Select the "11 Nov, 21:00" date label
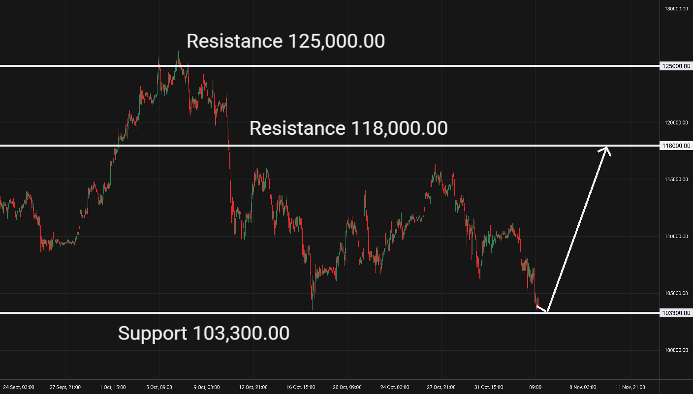 point(630,387)
